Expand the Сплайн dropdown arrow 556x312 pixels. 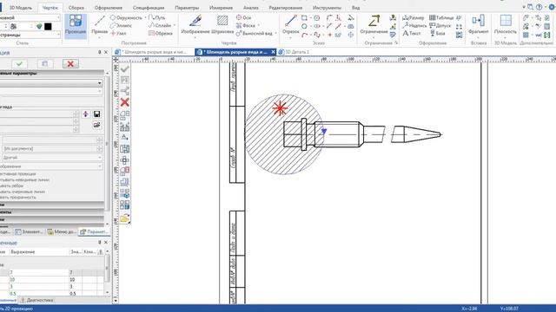(175, 25)
